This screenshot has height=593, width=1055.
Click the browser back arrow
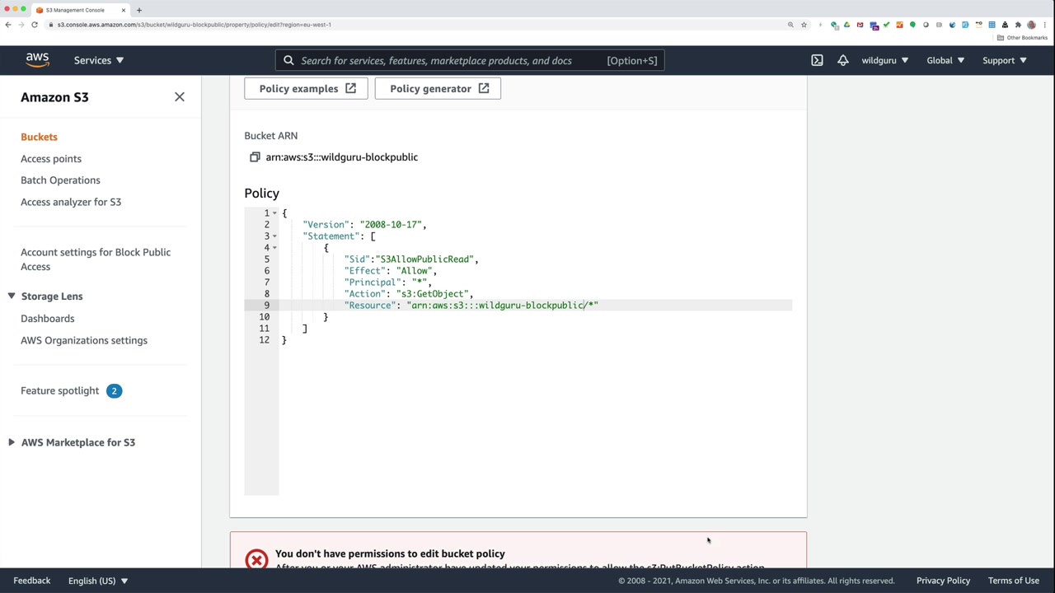tap(8, 25)
